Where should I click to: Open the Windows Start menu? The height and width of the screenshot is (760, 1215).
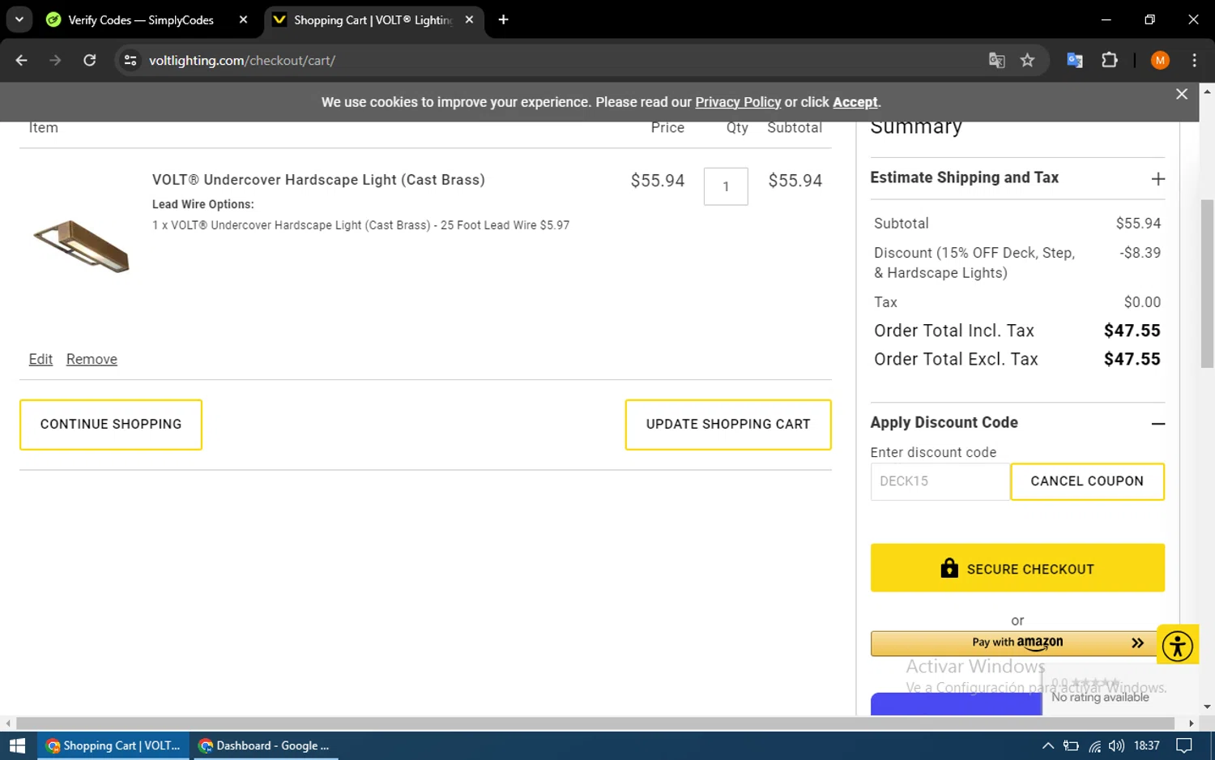[x=18, y=745]
